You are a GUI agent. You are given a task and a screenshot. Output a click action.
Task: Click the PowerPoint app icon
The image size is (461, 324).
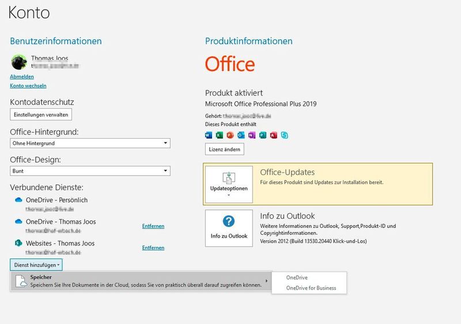(x=230, y=135)
